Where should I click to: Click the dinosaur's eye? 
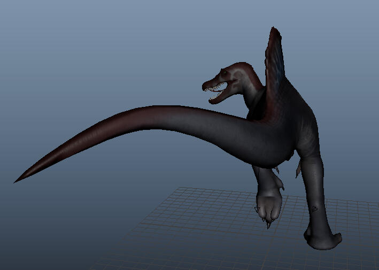224,72
